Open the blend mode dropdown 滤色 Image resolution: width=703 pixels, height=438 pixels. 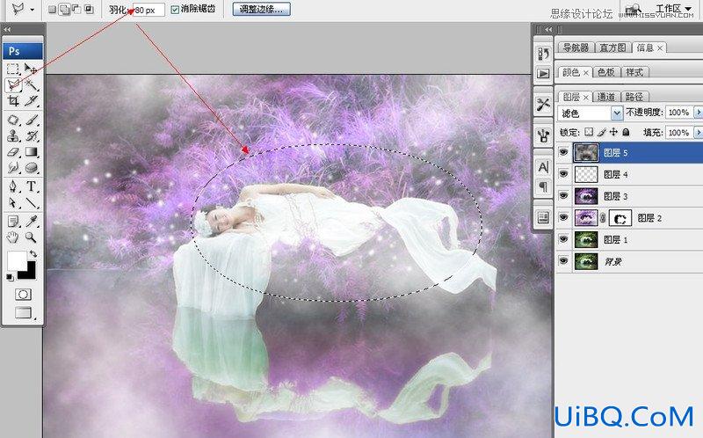(590, 113)
